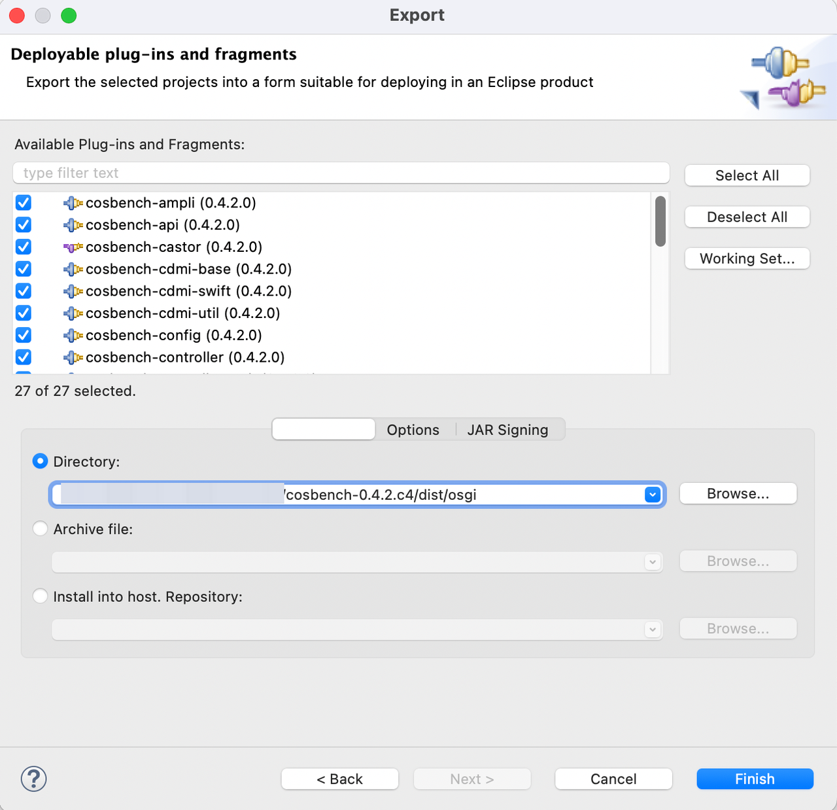This screenshot has height=810, width=837.
Task: Open the Archive file dropdown arrow
Action: (x=652, y=562)
